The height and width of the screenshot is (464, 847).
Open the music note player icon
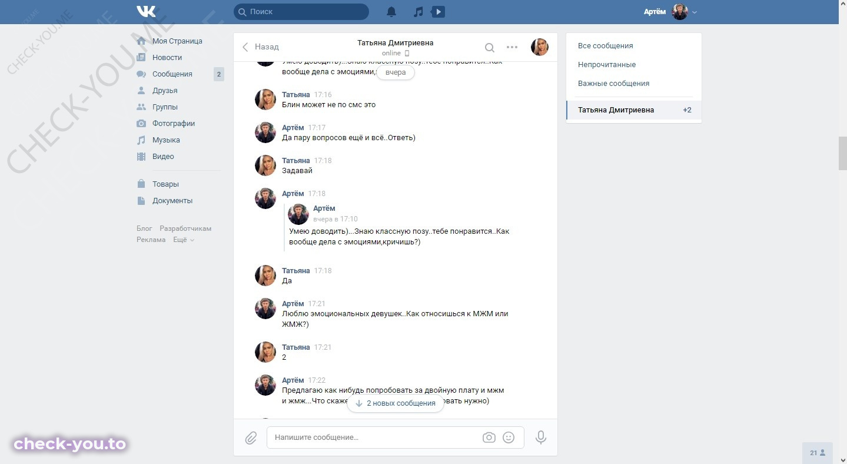tap(418, 12)
